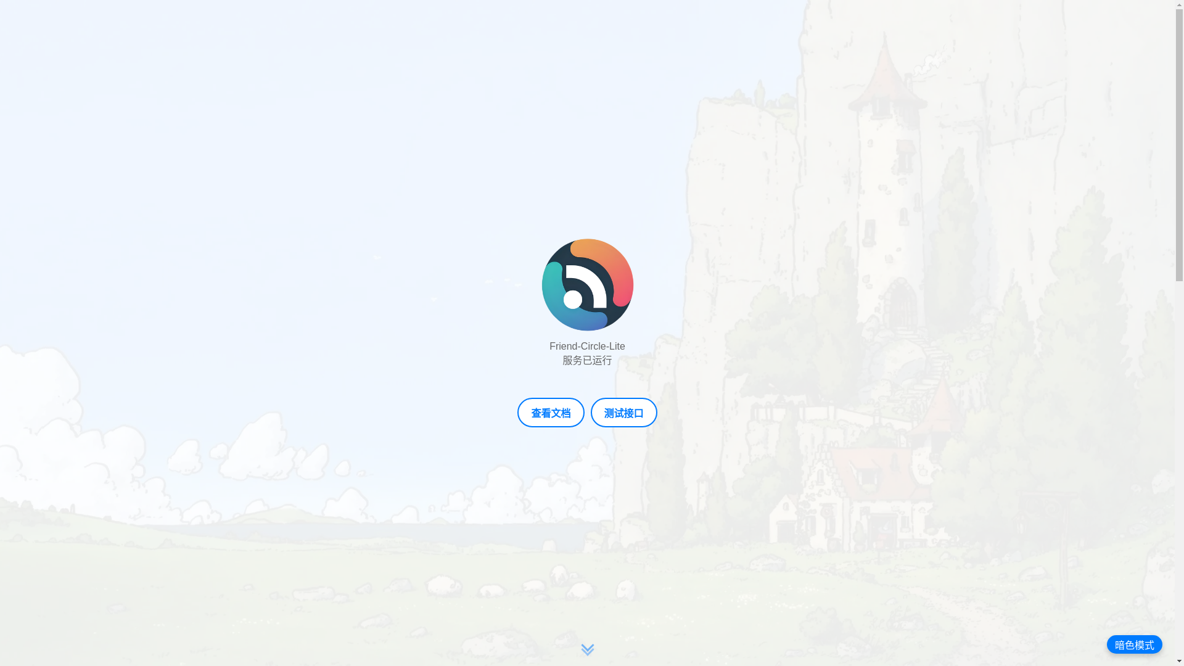Click the Friend-Circle-Lite title text
The height and width of the screenshot is (666, 1184).
coord(587,346)
